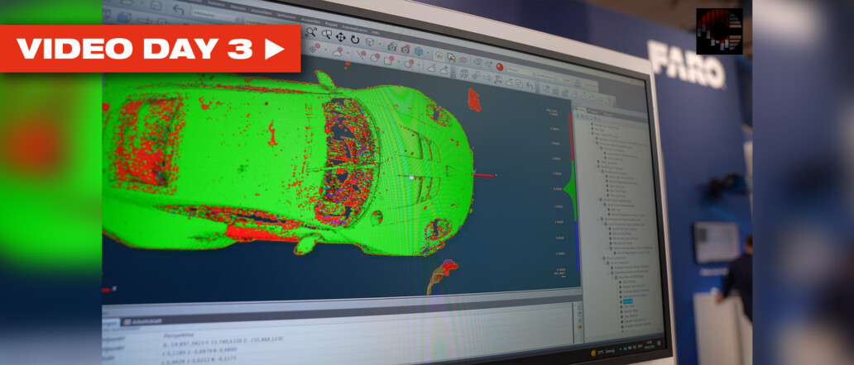This screenshot has height=365, width=854.
Task: Click the rotate view circular arrow icon
Action: (x=356, y=38)
